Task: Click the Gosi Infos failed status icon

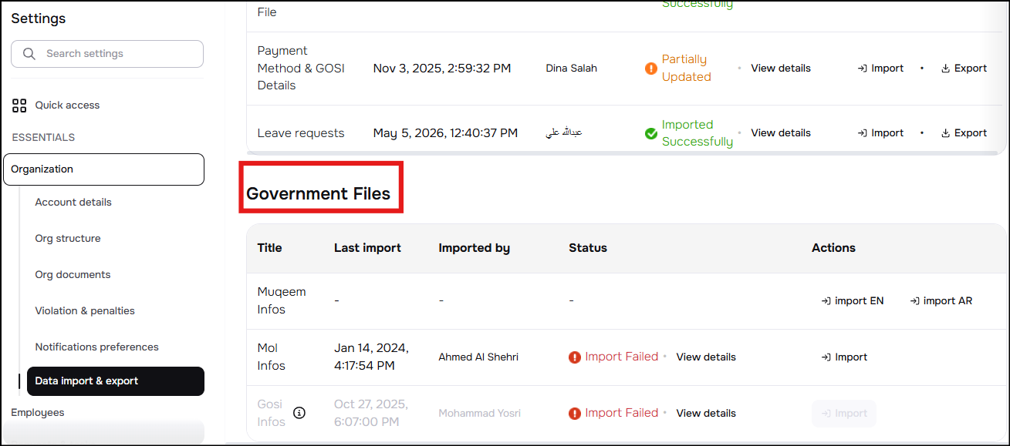Action: (575, 414)
